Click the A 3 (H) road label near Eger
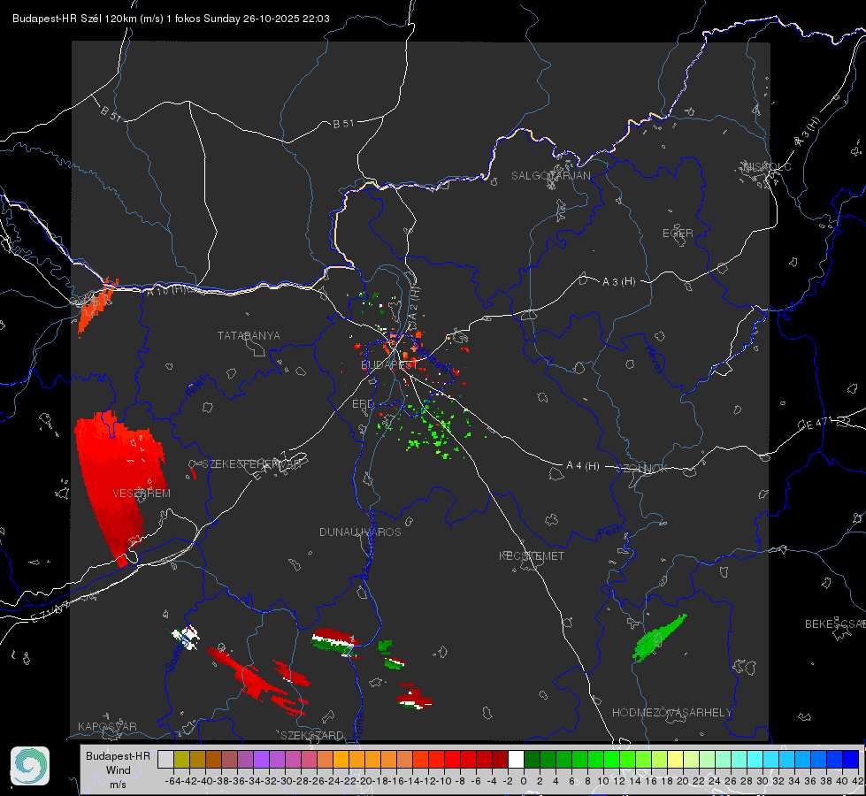 tap(618, 282)
